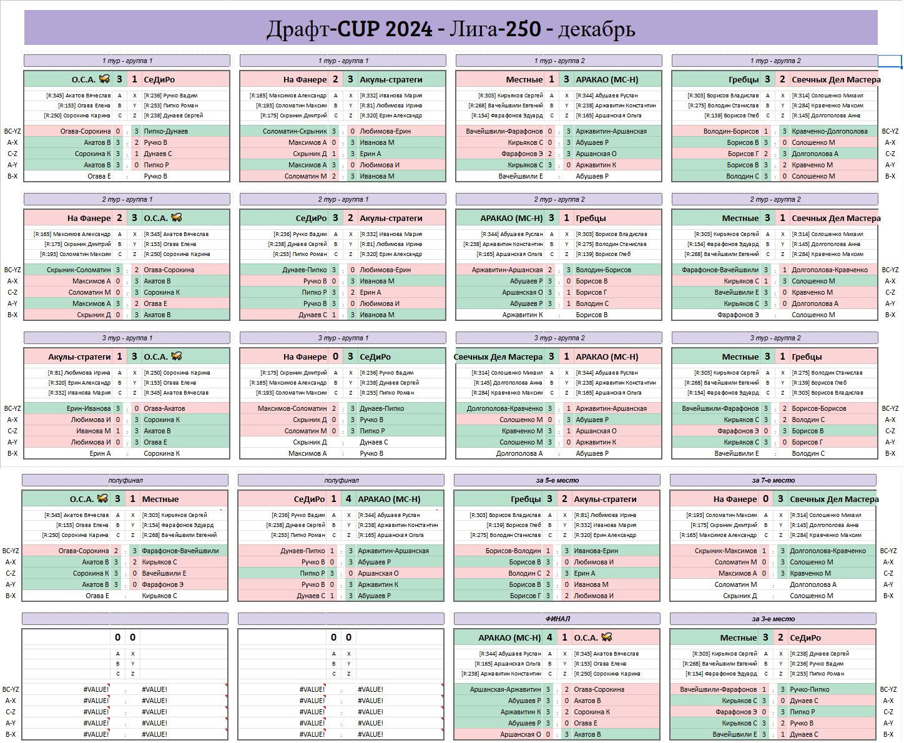Click 'Аршанская О' in the ФИНАЛ B-X row
This screenshot has height=743, width=904.
[x=521, y=734]
